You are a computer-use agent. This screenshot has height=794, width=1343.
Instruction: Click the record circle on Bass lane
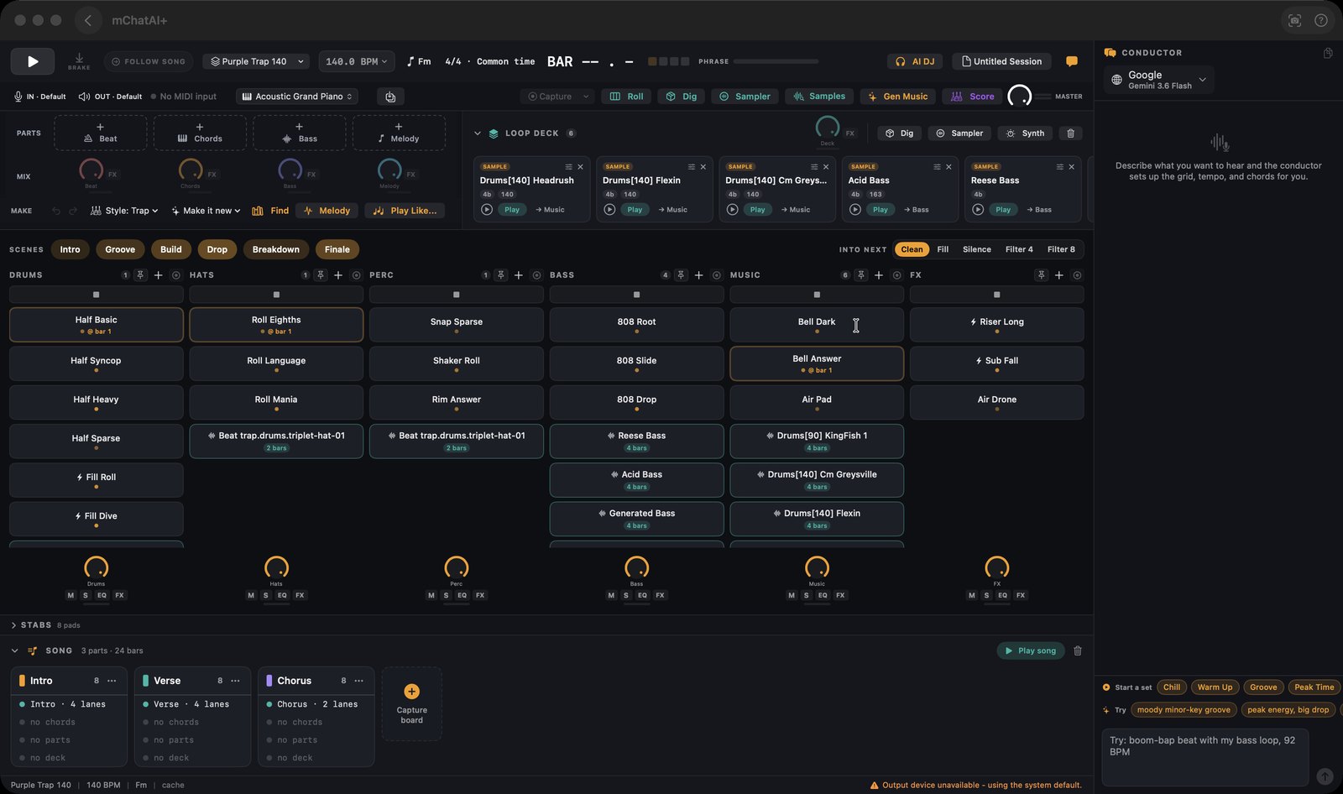(x=716, y=275)
